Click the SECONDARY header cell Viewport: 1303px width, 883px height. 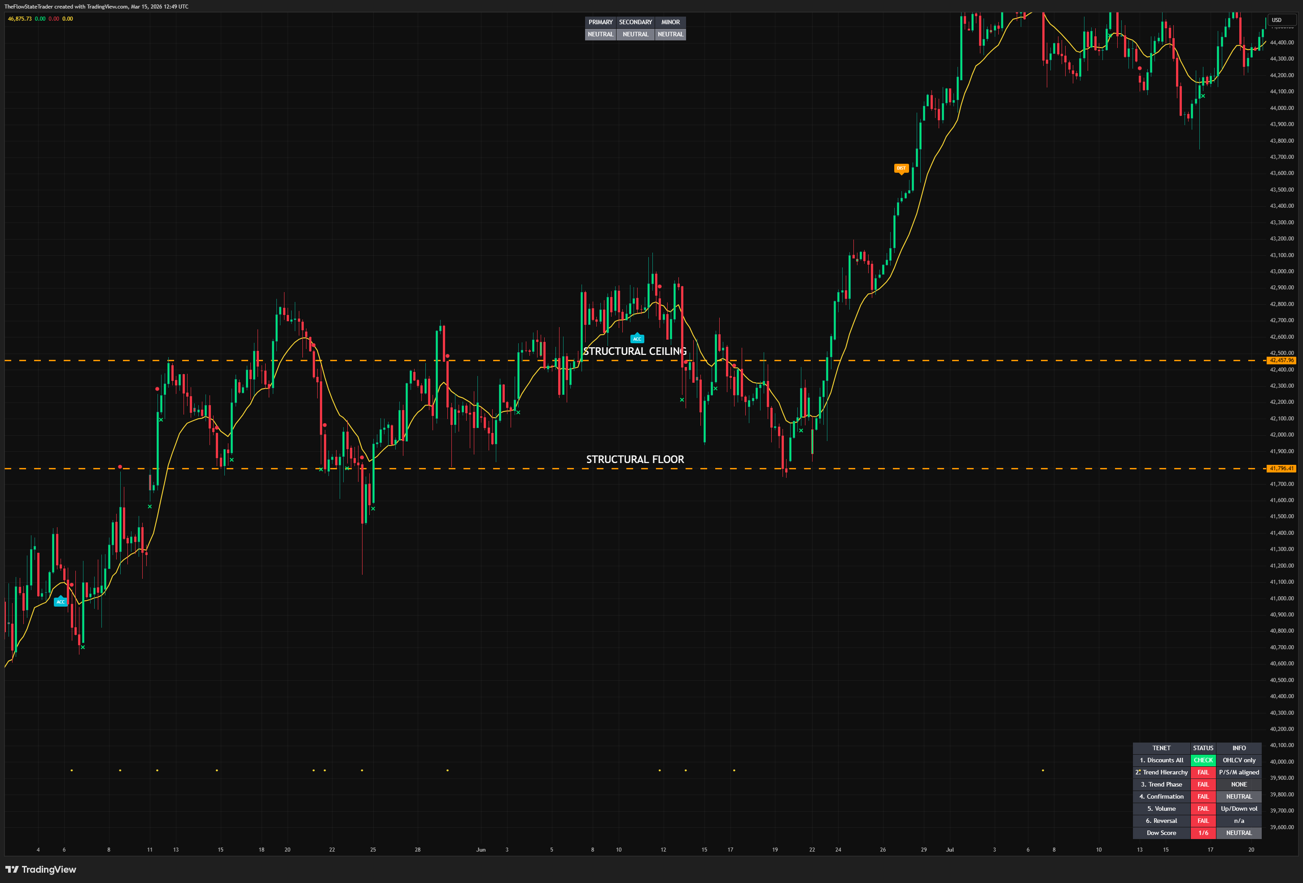click(x=635, y=22)
